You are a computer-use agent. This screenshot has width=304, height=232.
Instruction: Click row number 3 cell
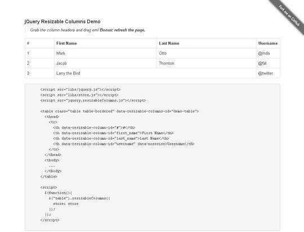[40, 73]
